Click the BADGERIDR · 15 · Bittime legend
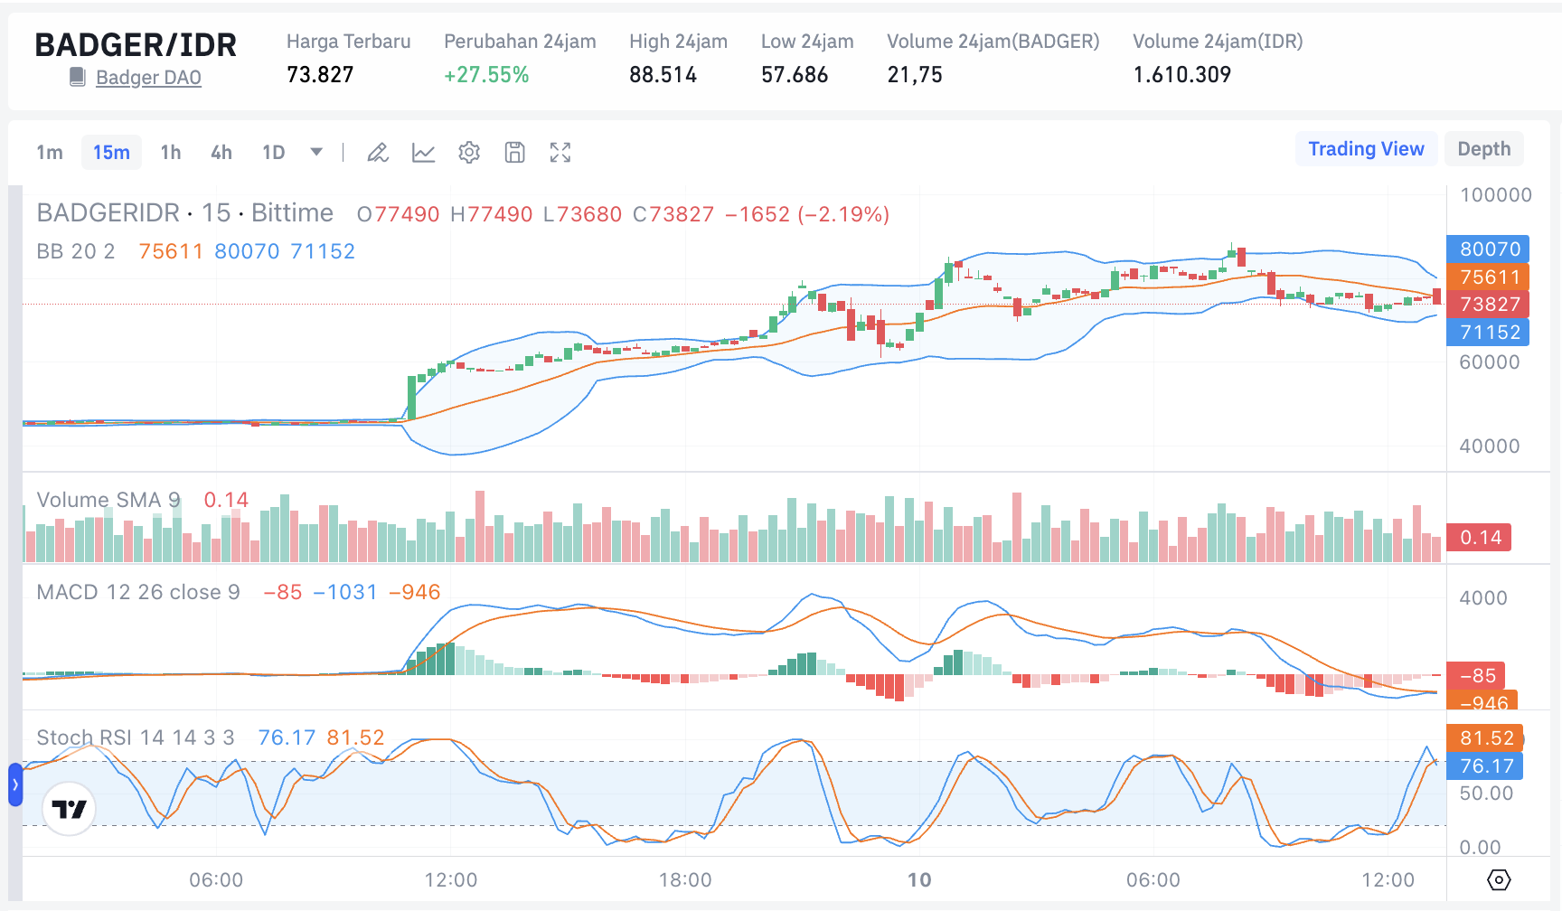Image resolution: width=1562 pixels, height=911 pixels. click(185, 213)
